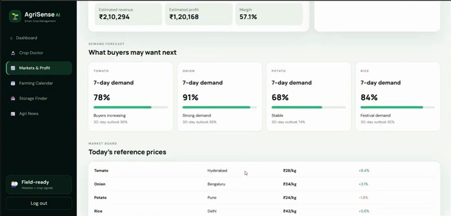Click 'Rice' in the reference prices table
This screenshot has height=216, width=451.
click(98, 211)
